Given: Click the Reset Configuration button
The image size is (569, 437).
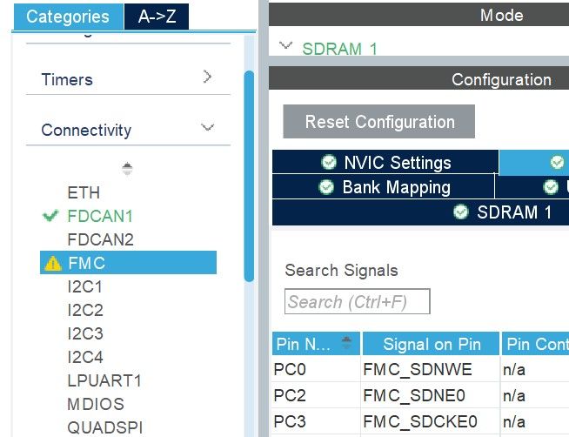Looking at the screenshot, I should click(378, 122).
